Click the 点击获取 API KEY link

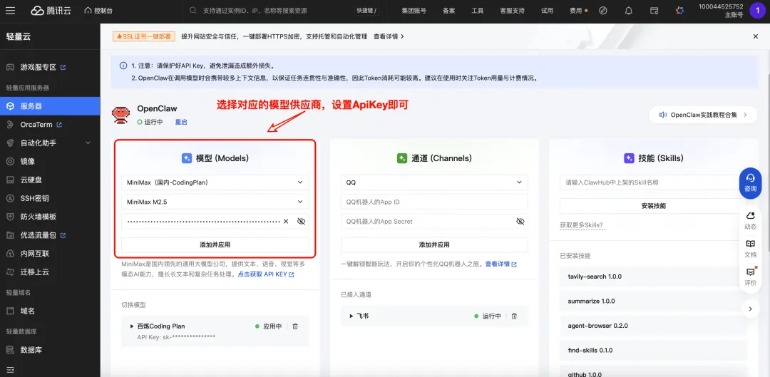266,274
